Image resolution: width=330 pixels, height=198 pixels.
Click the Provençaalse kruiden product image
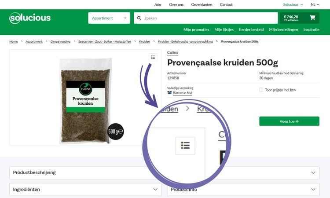(x=85, y=101)
